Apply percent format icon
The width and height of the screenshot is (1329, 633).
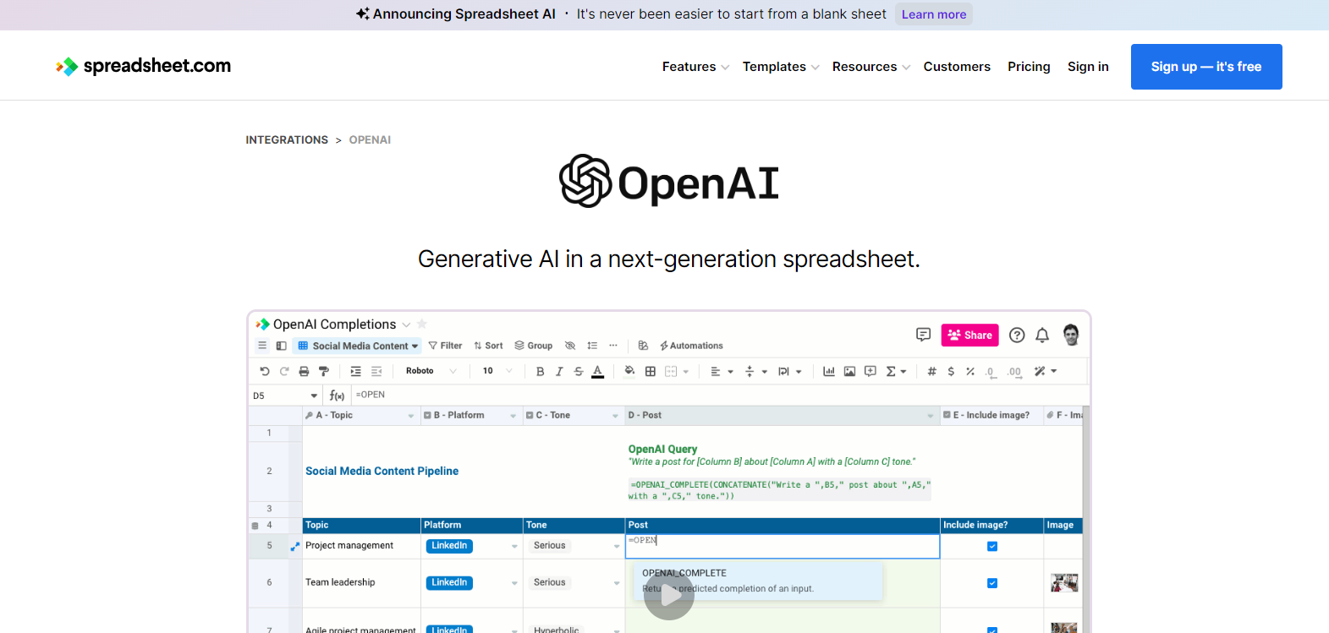click(970, 371)
